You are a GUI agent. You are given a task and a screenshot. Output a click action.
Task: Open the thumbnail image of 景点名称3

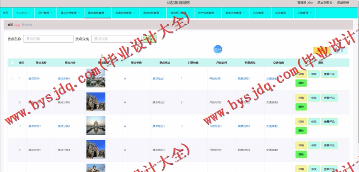point(96,125)
